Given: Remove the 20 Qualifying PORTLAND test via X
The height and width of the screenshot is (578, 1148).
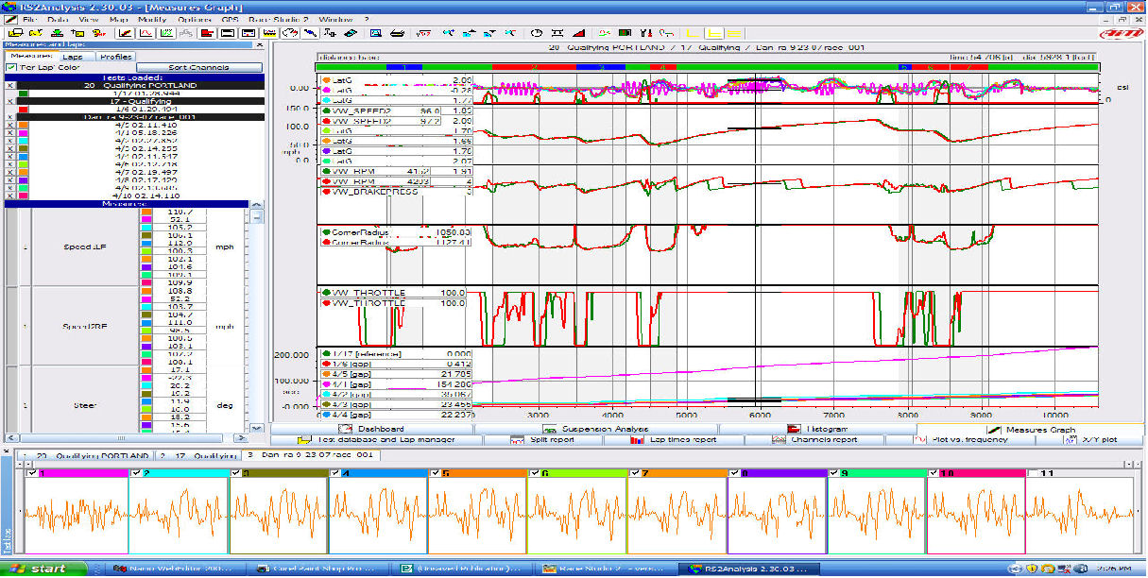Looking at the screenshot, I should 10,85.
